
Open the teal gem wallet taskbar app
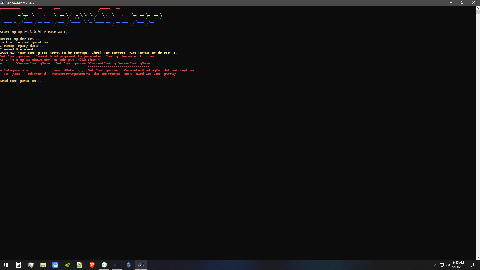[129, 265]
